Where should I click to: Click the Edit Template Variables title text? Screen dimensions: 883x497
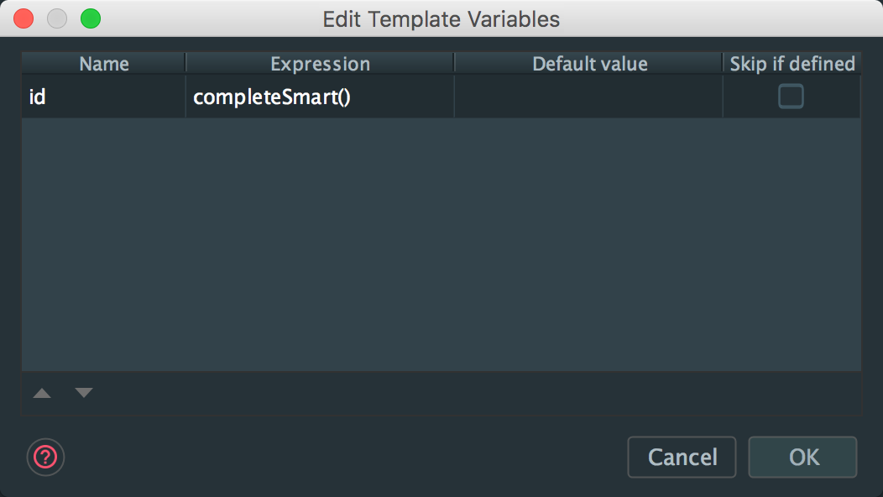[x=441, y=18]
